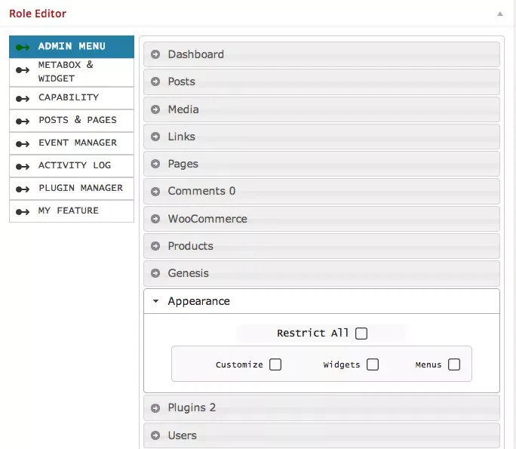Click the arrow icon beside Capability
Screen dimensions: 516x449
(x=23, y=98)
